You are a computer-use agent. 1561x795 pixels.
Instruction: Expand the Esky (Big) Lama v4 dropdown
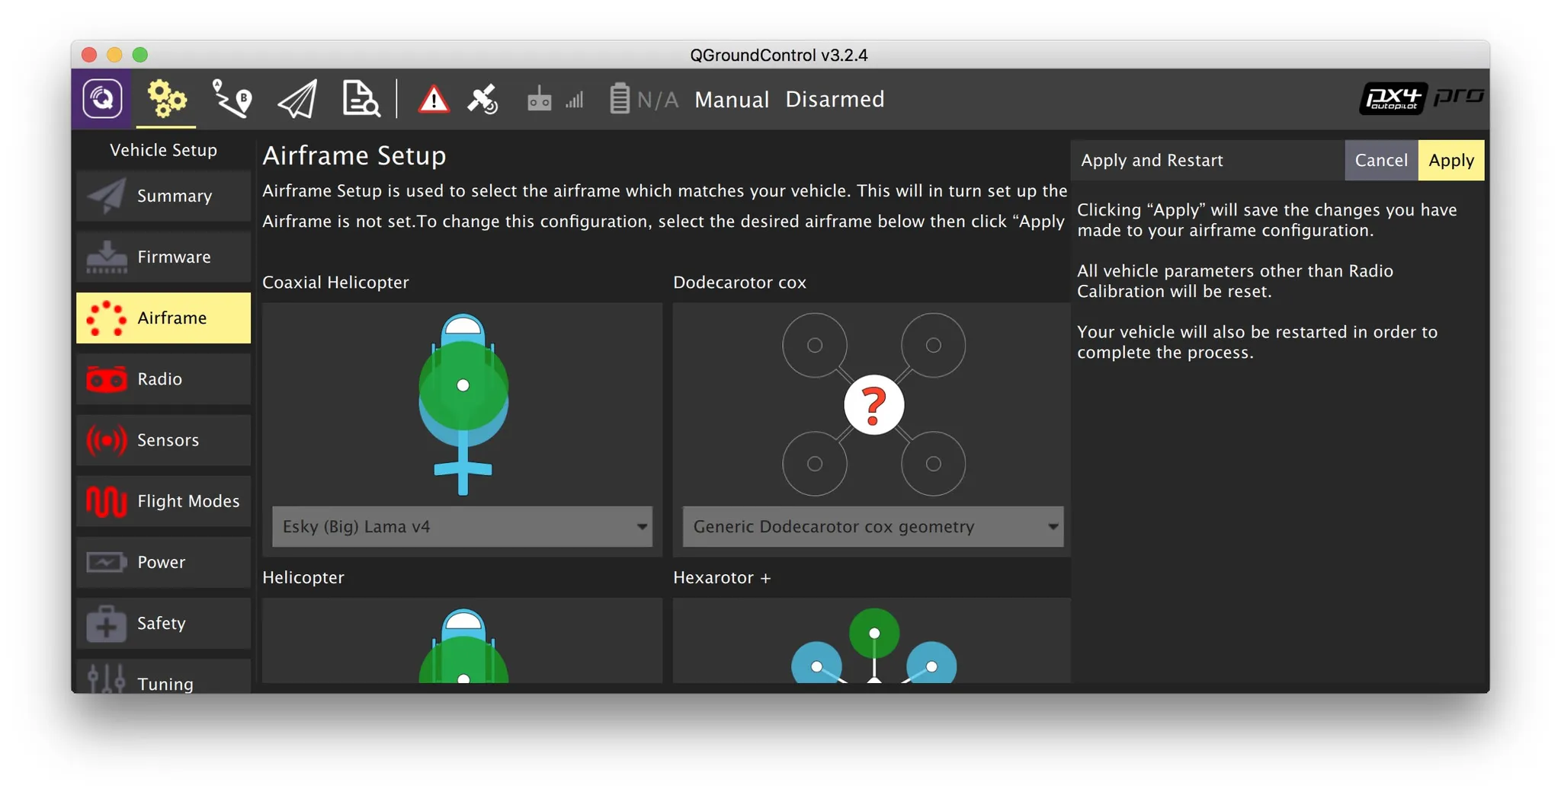click(x=462, y=526)
